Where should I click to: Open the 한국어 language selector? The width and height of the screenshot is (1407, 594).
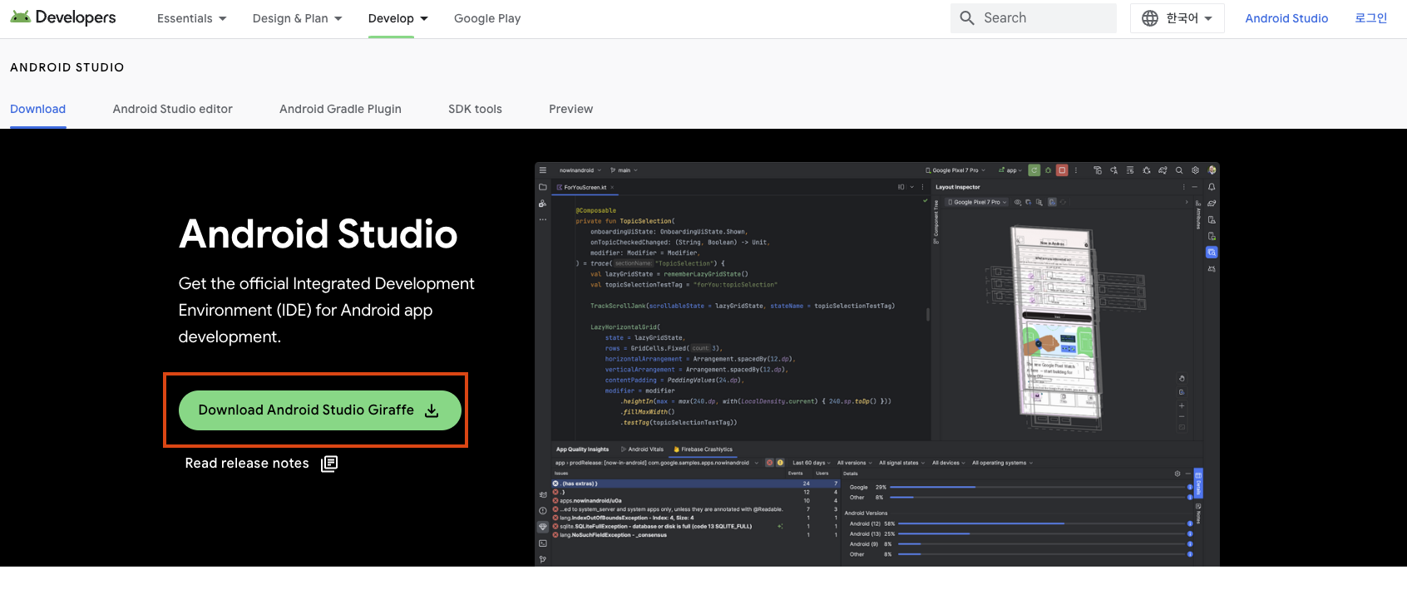click(x=1177, y=17)
